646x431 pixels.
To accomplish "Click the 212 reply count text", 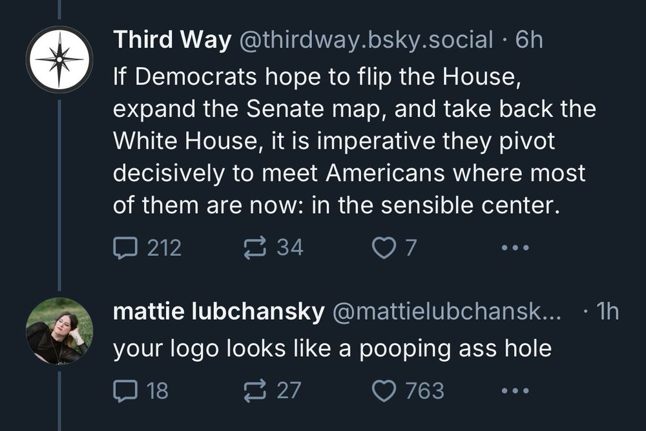I will pyautogui.click(x=165, y=245).
